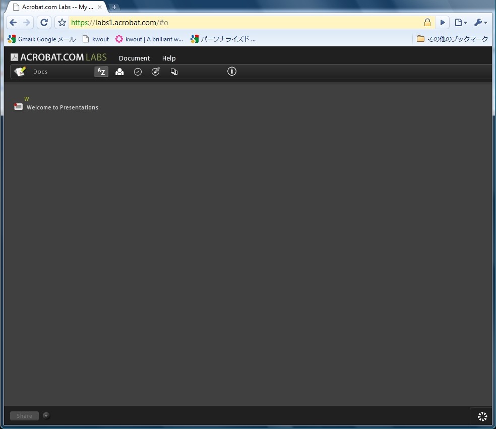This screenshot has width=496, height=429.
Task: Click the Docs home icon
Action: click(20, 72)
